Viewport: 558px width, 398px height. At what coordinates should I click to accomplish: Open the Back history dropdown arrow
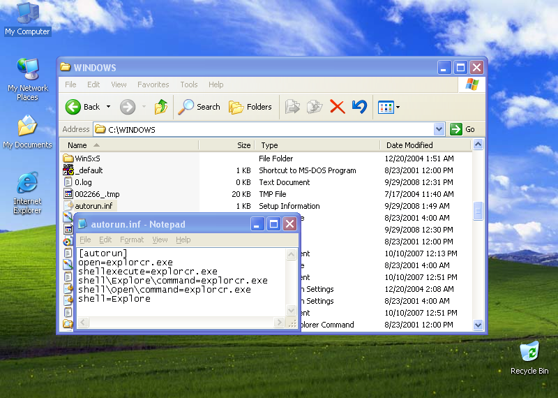click(109, 107)
